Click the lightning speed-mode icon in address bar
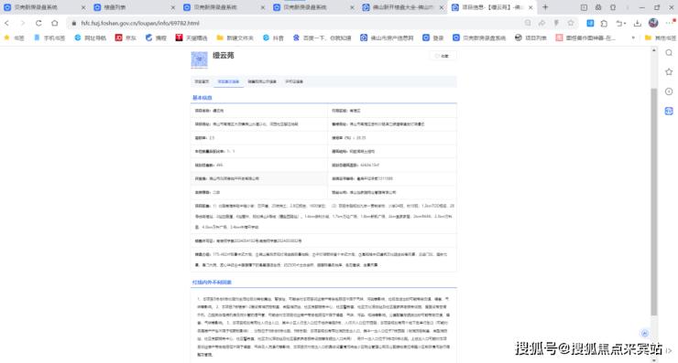The height and width of the screenshot is (363, 678). [556, 23]
